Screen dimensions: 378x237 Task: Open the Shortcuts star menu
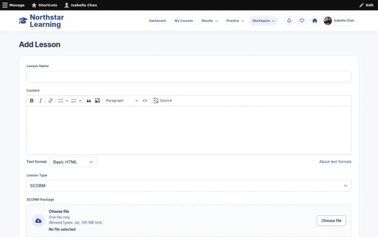pyautogui.click(x=44, y=5)
